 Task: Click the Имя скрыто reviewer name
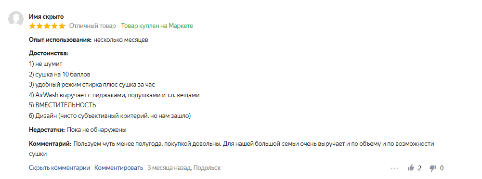46,16
